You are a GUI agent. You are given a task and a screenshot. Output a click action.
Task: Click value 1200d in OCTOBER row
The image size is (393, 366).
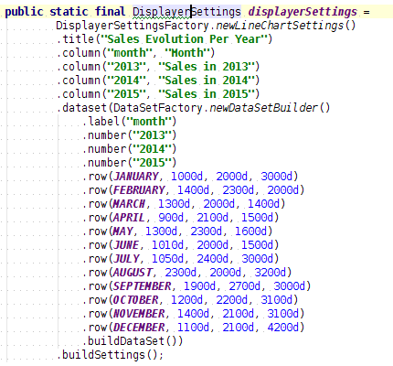pyautogui.click(x=186, y=300)
